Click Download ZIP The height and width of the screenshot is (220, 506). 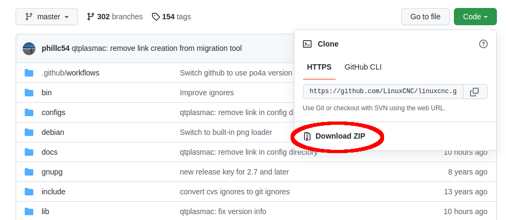tap(340, 136)
